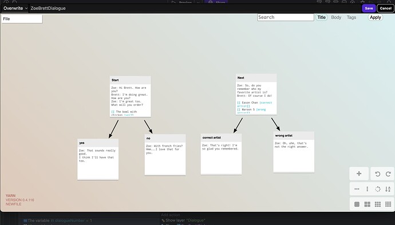Open the Overwrite dropdown

[x=15, y=9]
